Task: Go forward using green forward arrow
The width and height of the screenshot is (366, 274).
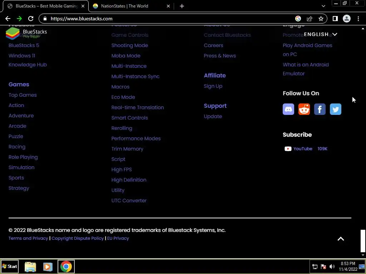Action: [19, 19]
